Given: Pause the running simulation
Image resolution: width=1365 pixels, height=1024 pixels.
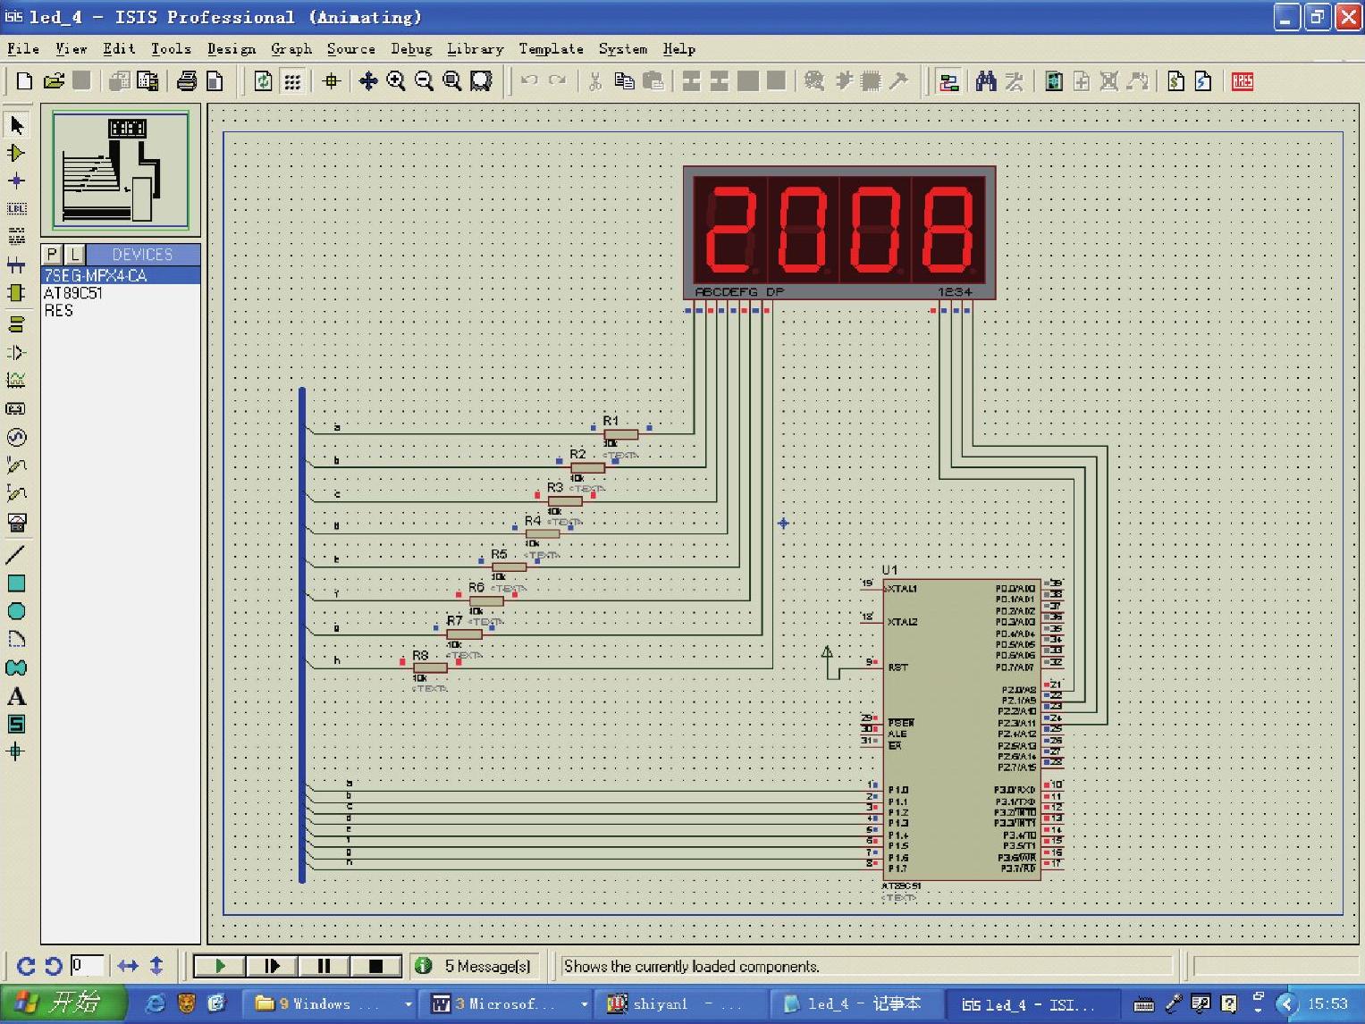Looking at the screenshot, I should (x=324, y=966).
